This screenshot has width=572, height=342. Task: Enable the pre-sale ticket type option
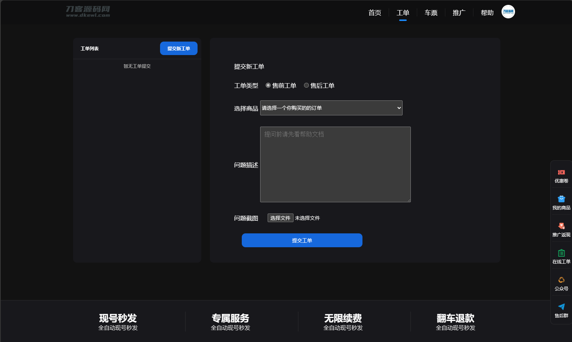[x=268, y=85]
